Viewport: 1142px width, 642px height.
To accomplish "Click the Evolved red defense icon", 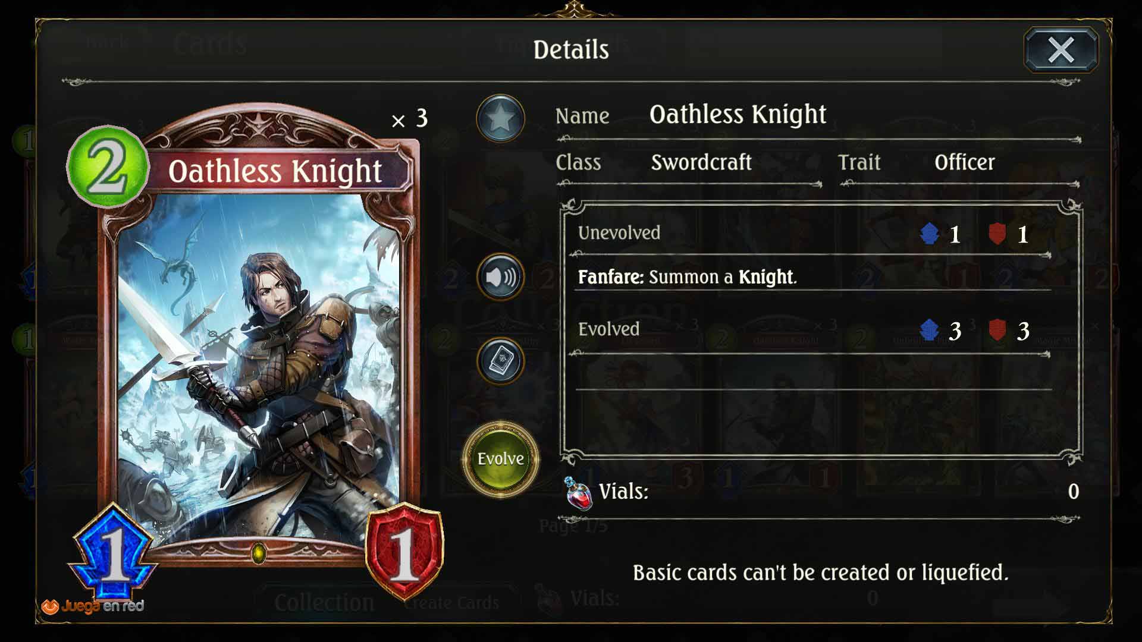I will coord(997,330).
